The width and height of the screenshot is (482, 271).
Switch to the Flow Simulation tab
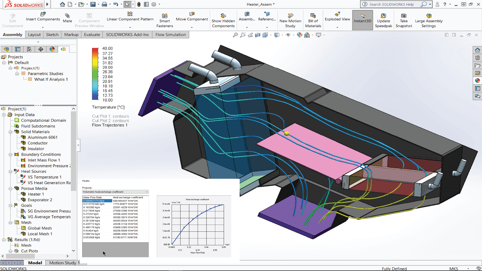coord(170,34)
